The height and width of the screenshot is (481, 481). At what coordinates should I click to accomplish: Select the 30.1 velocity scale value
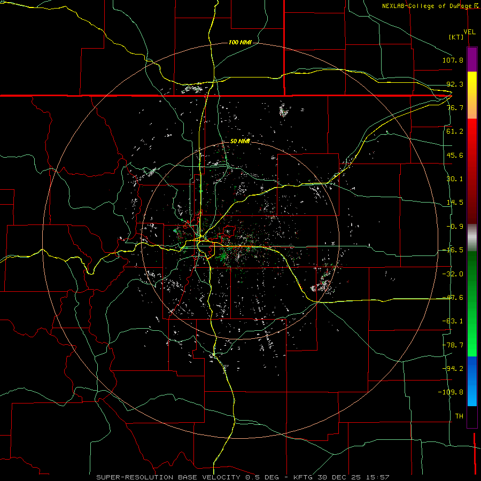pos(455,179)
